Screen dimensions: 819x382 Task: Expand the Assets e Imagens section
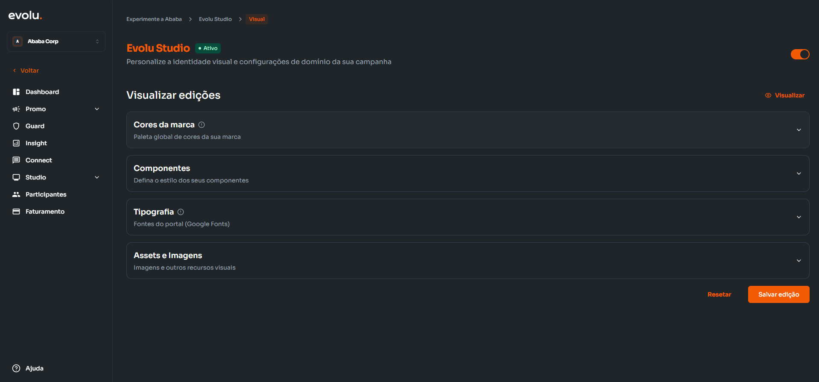point(799,261)
